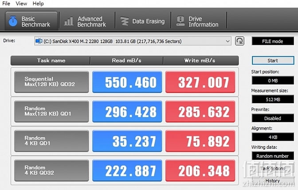
Task: Start the benchmark
Action: pyautogui.click(x=273, y=61)
